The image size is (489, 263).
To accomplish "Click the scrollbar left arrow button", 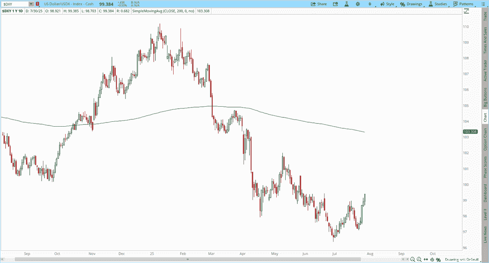I will tap(2, 259).
